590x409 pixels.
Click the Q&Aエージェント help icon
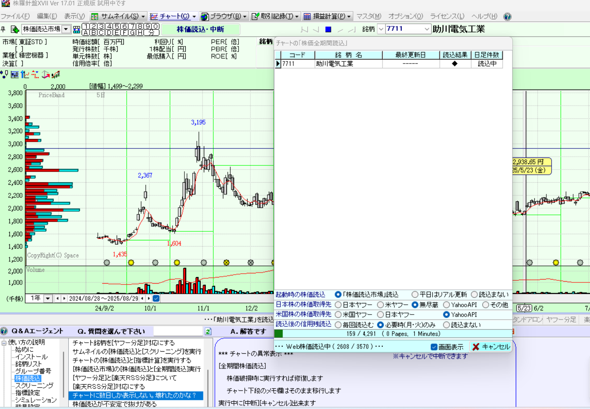[4, 331]
